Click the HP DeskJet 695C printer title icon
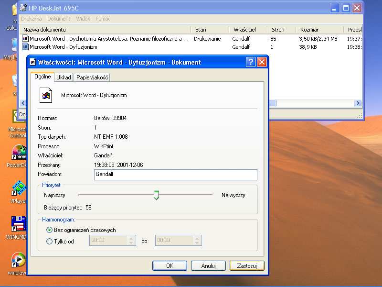 23,8
